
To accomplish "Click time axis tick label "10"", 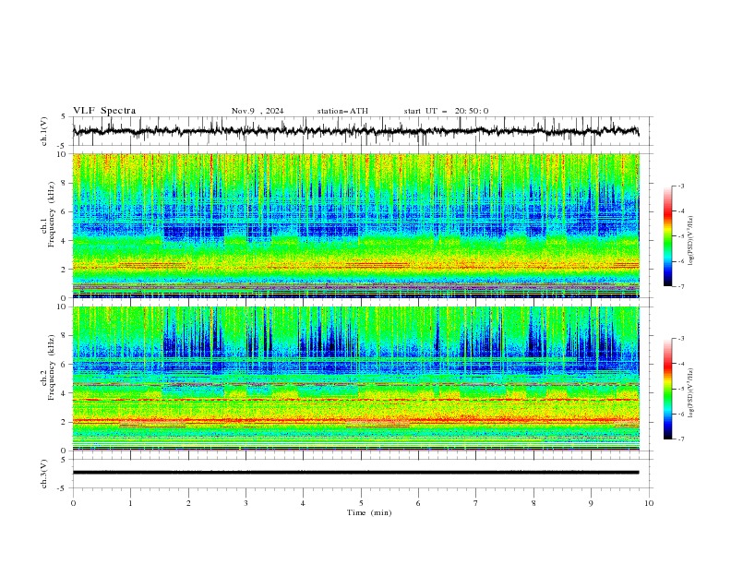I will click(x=649, y=503).
